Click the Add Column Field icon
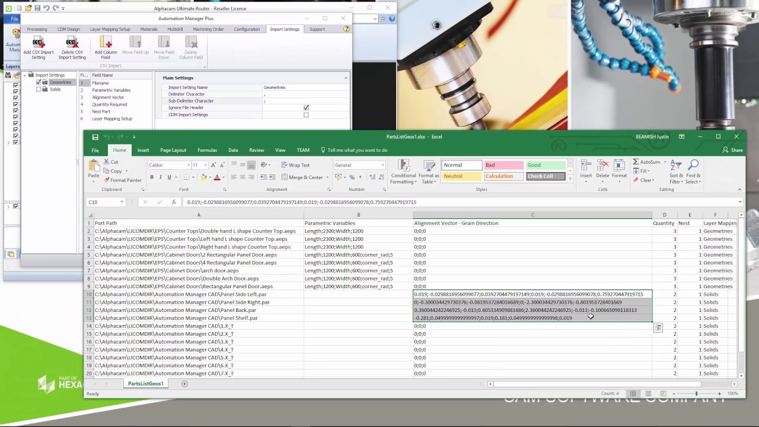The width and height of the screenshot is (759, 427). click(x=106, y=42)
